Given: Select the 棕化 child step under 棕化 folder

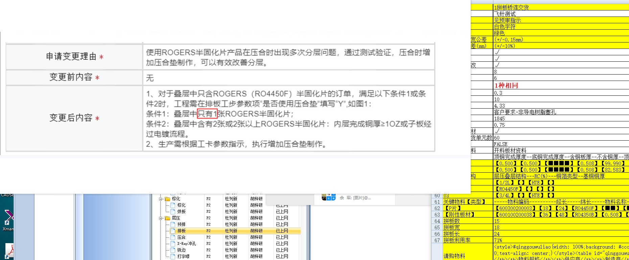Looking at the screenshot, I should pos(181,205).
